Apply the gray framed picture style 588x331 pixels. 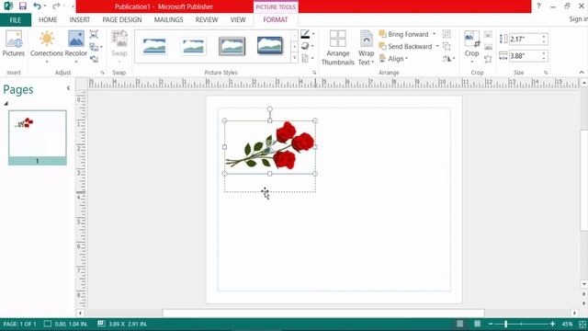pyautogui.click(x=232, y=46)
